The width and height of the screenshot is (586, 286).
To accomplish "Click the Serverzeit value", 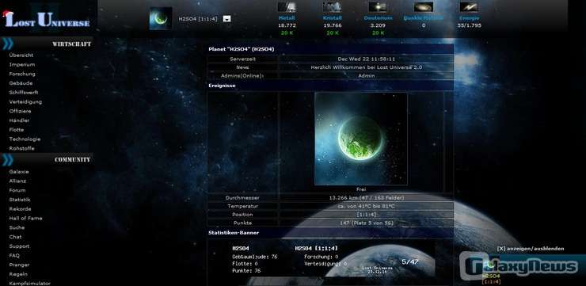I will [366, 59].
